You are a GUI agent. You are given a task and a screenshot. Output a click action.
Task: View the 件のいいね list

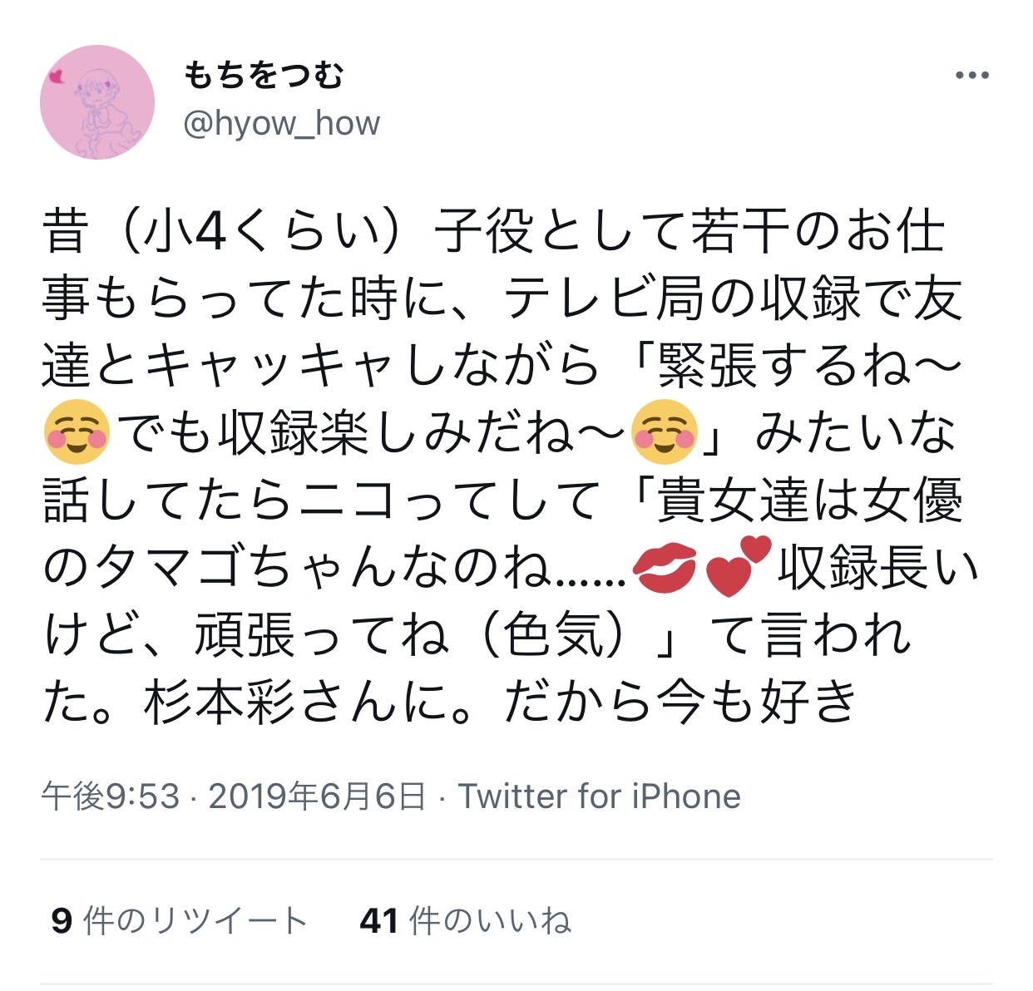(x=491, y=920)
